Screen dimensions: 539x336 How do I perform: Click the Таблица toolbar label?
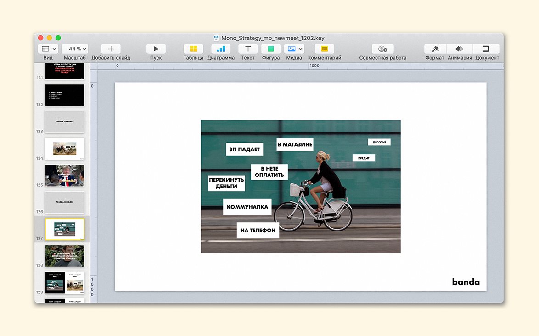193,58
